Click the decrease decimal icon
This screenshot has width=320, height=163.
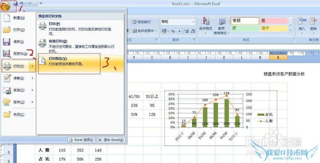point(193,31)
